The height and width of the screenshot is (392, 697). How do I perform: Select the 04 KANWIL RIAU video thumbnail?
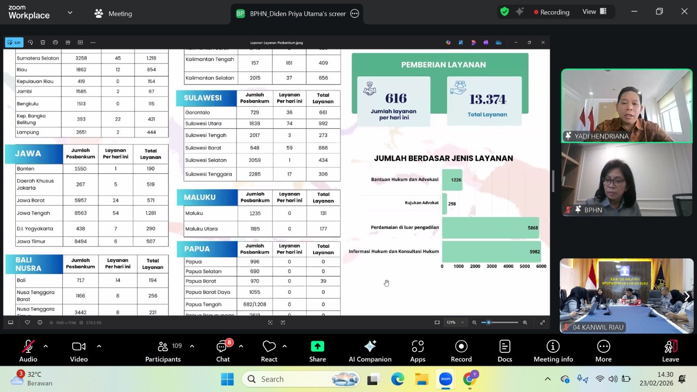click(x=626, y=296)
